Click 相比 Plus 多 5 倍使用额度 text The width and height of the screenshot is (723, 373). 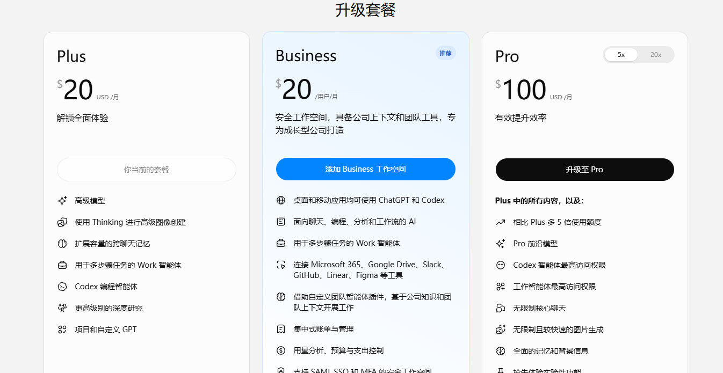click(x=558, y=222)
